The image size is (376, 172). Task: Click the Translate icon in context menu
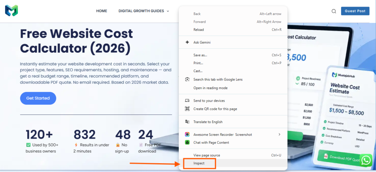click(x=187, y=122)
